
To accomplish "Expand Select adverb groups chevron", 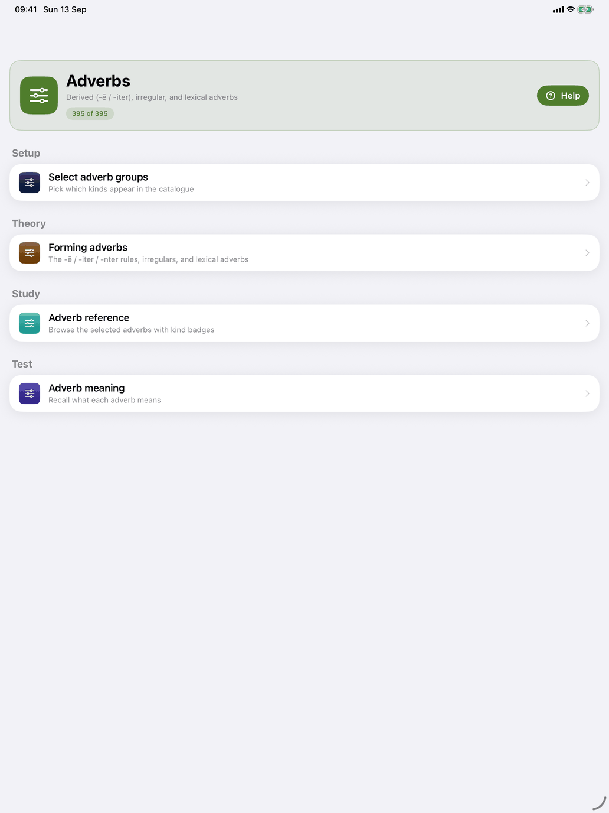I will click(x=587, y=183).
